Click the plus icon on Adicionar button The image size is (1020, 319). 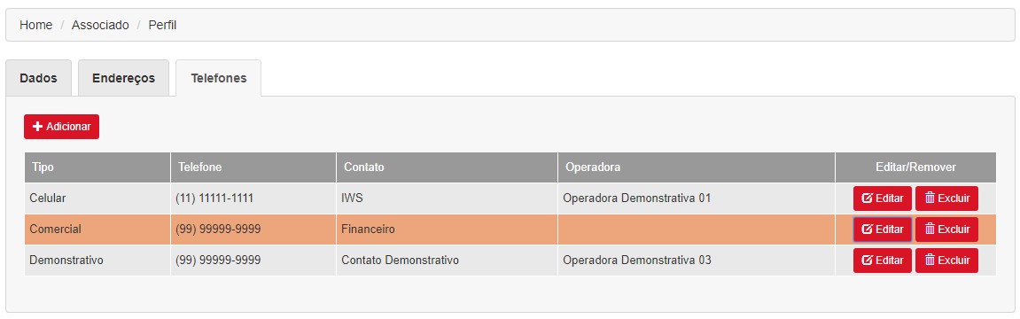37,127
